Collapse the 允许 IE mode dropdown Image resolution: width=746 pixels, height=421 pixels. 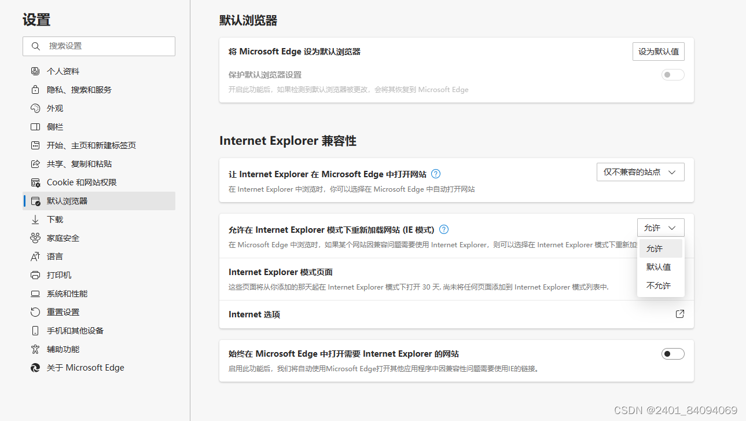pos(660,228)
